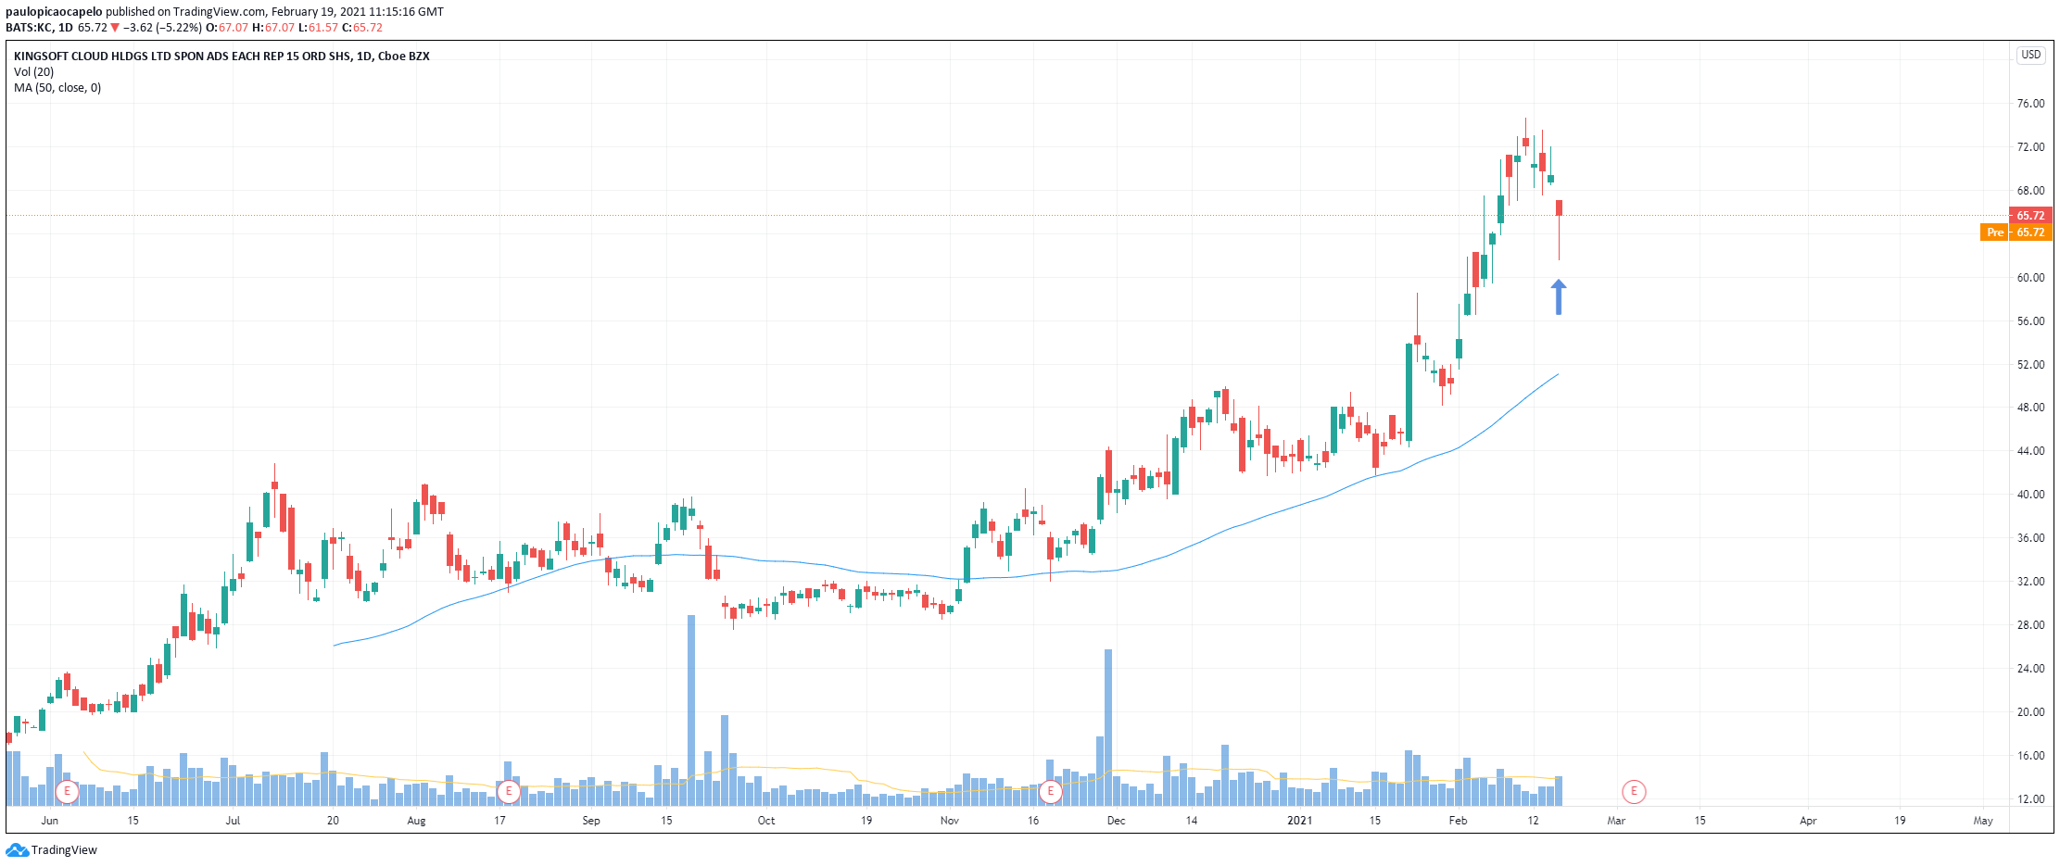Open the paulopicaocapelo author name

(x=54, y=12)
